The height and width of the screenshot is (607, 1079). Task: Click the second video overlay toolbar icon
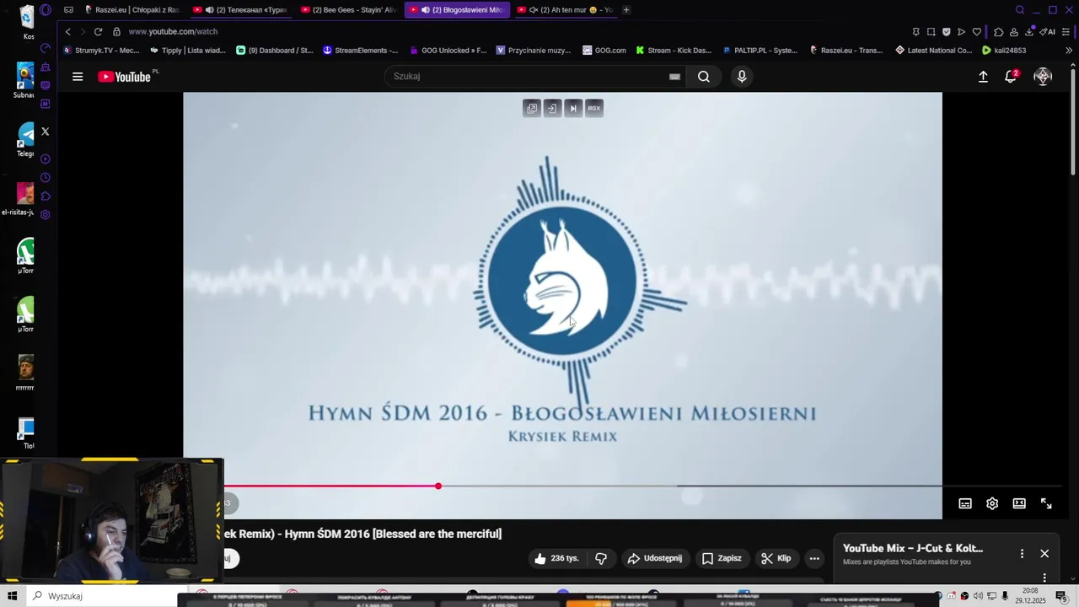(552, 108)
